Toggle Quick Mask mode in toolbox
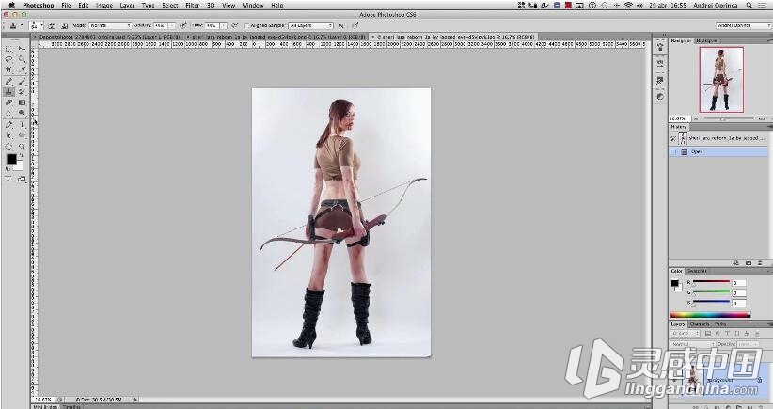Screen dimensions: 773x409 [8, 180]
